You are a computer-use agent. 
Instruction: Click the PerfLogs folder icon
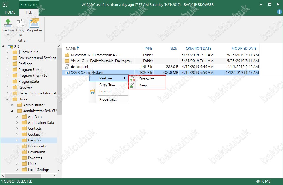pos(15,64)
